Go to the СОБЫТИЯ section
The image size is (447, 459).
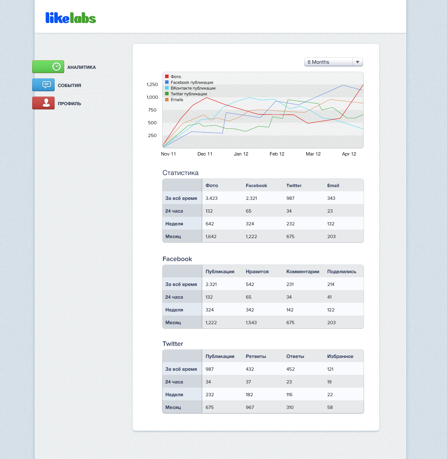69,85
